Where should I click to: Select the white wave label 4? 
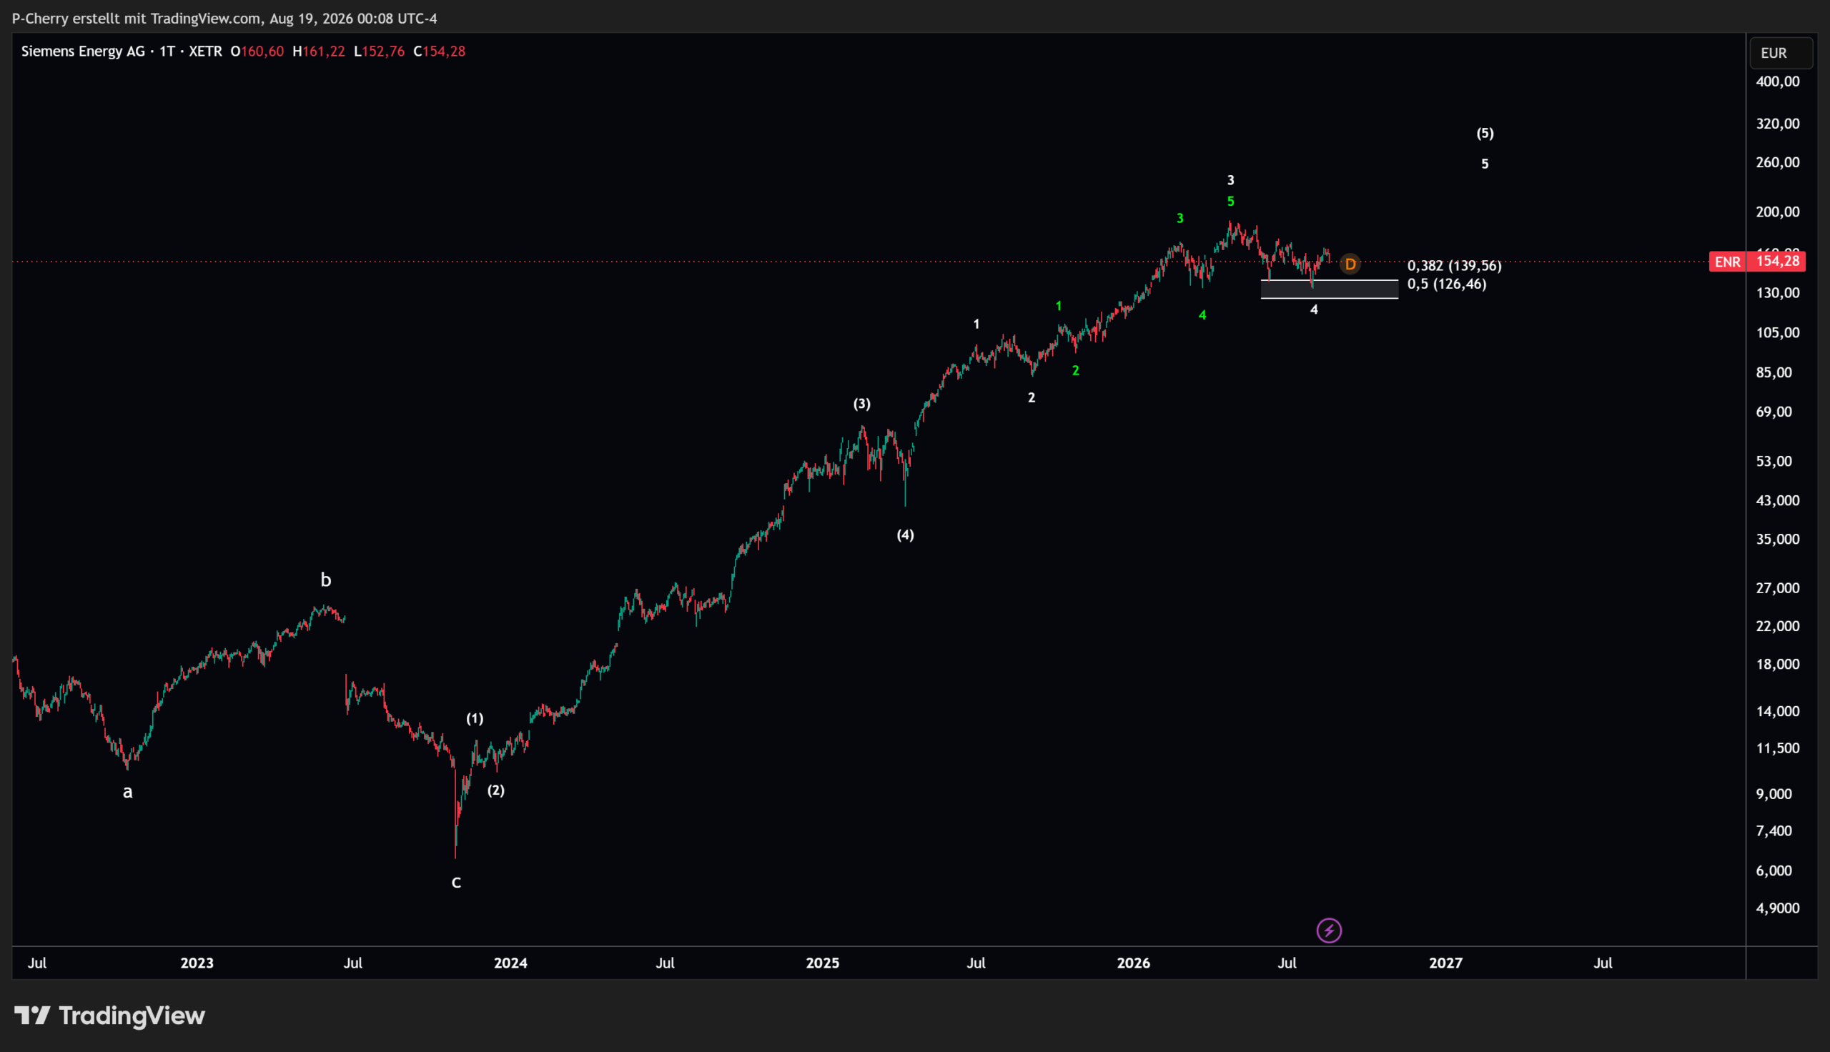[x=1314, y=309]
